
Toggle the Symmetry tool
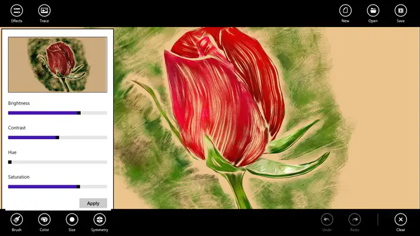[x=100, y=219]
